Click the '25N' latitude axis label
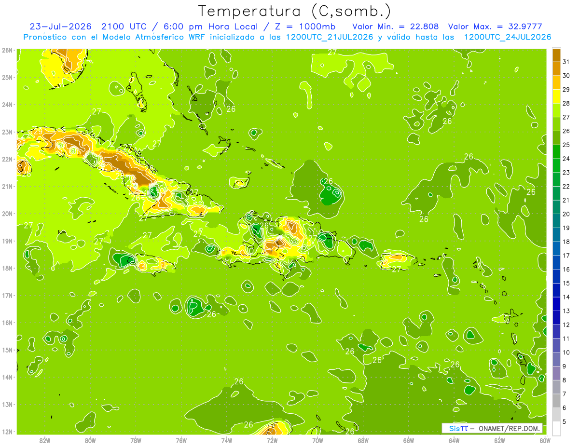The width and height of the screenshot is (579, 447). [x=7, y=77]
